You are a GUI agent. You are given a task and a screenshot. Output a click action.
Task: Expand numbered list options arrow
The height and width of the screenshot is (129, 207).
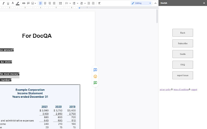pyautogui.click(x=85, y=3)
